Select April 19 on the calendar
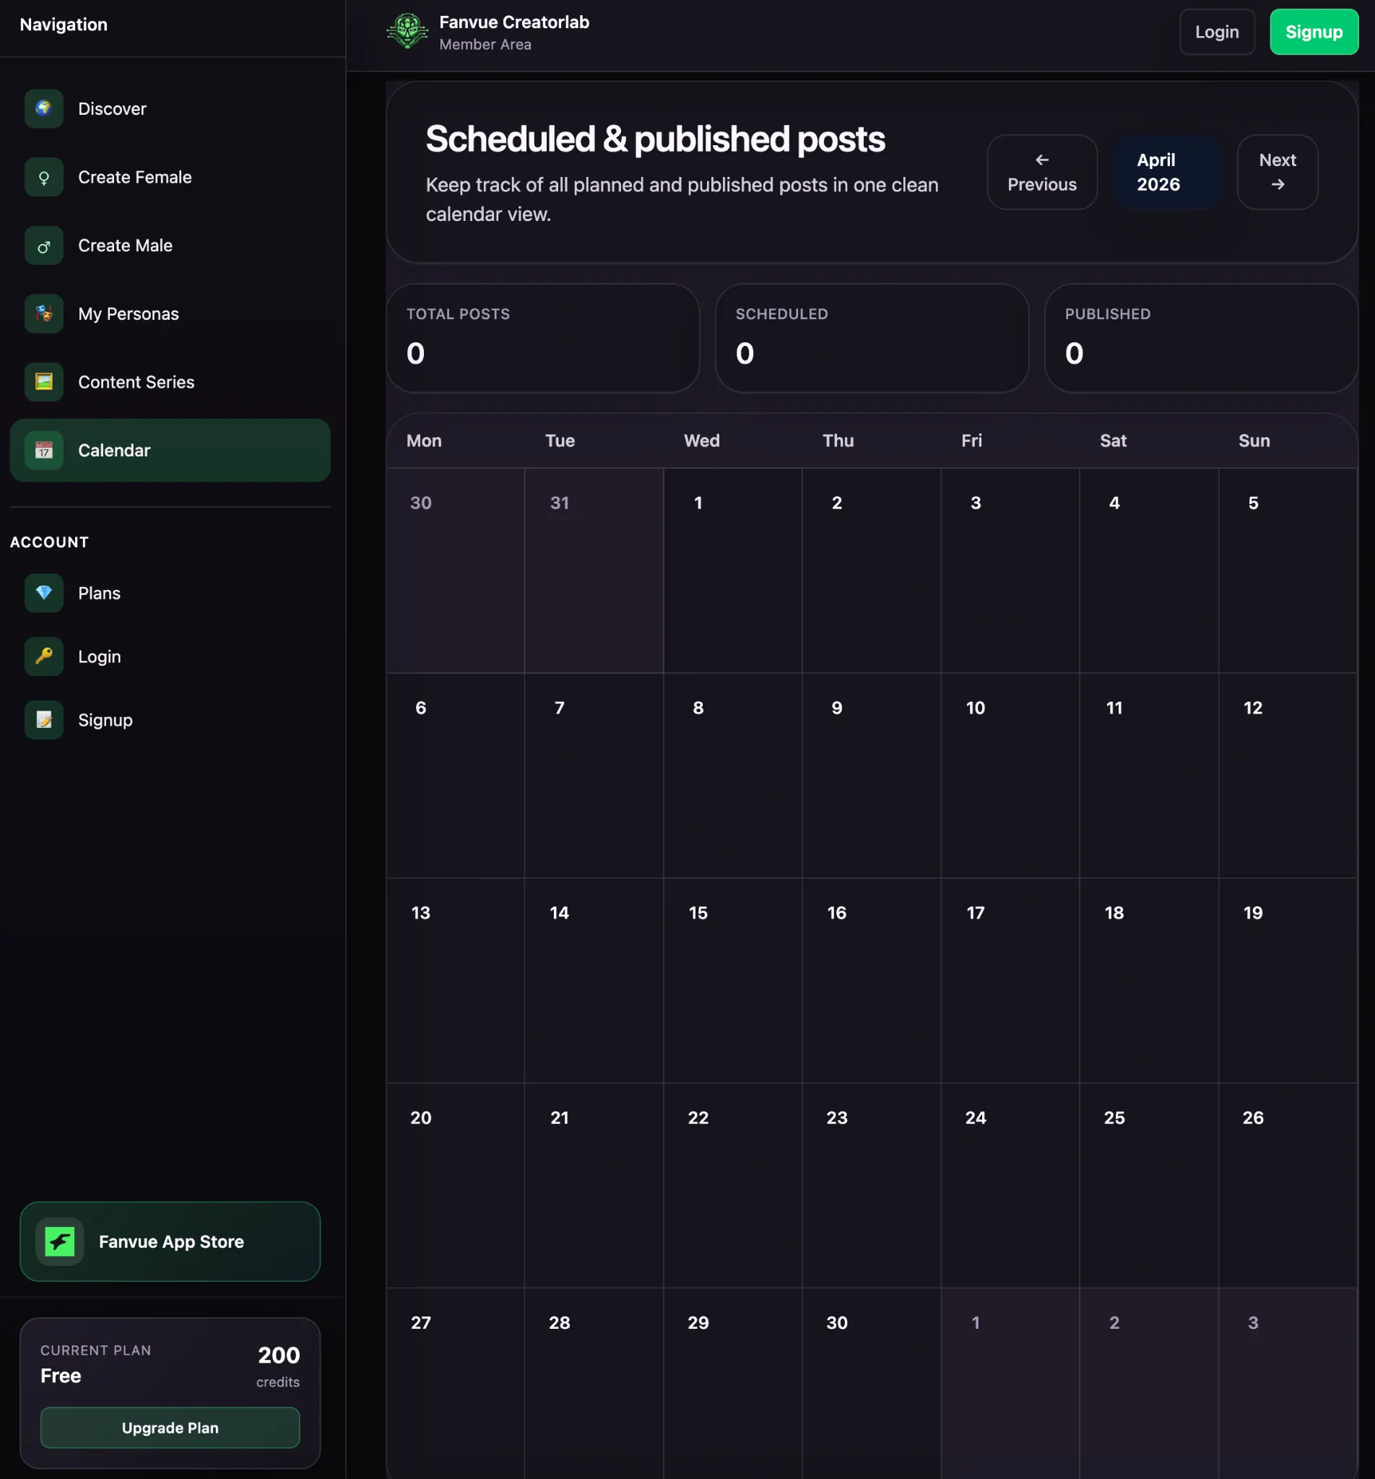The height and width of the screenshot is (1479, 1375). pyautogui.click(x=1288, y=981)
